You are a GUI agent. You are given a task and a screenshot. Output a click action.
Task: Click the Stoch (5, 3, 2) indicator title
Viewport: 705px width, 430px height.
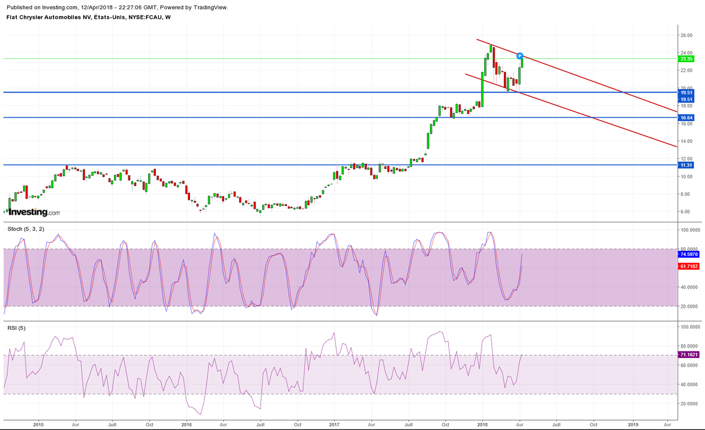(26, 228)
